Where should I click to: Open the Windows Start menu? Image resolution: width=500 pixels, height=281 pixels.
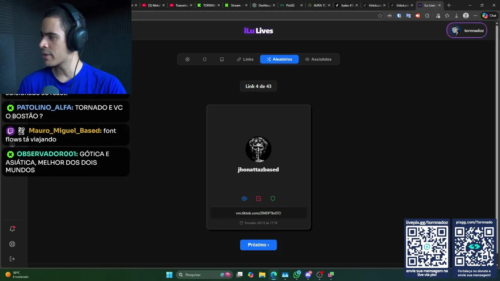pos(169,275)
